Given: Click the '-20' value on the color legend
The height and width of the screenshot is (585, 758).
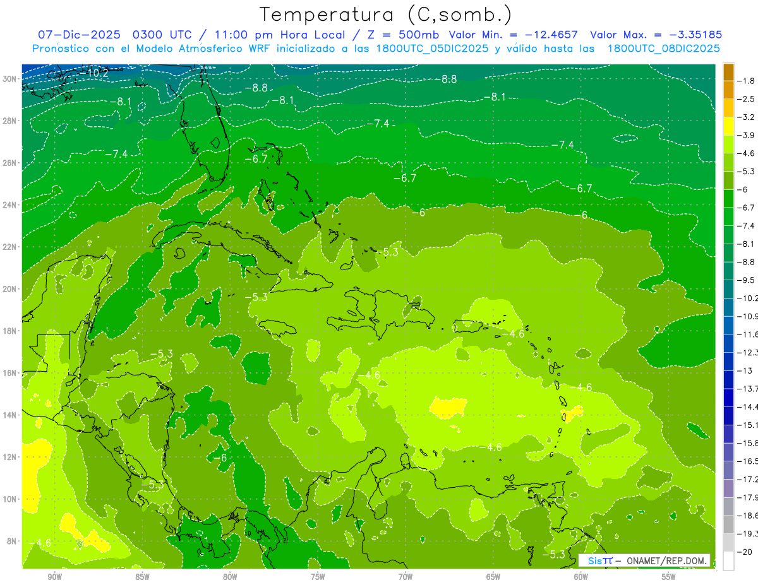Looking at the screenshot, I should tap(745, 551).
